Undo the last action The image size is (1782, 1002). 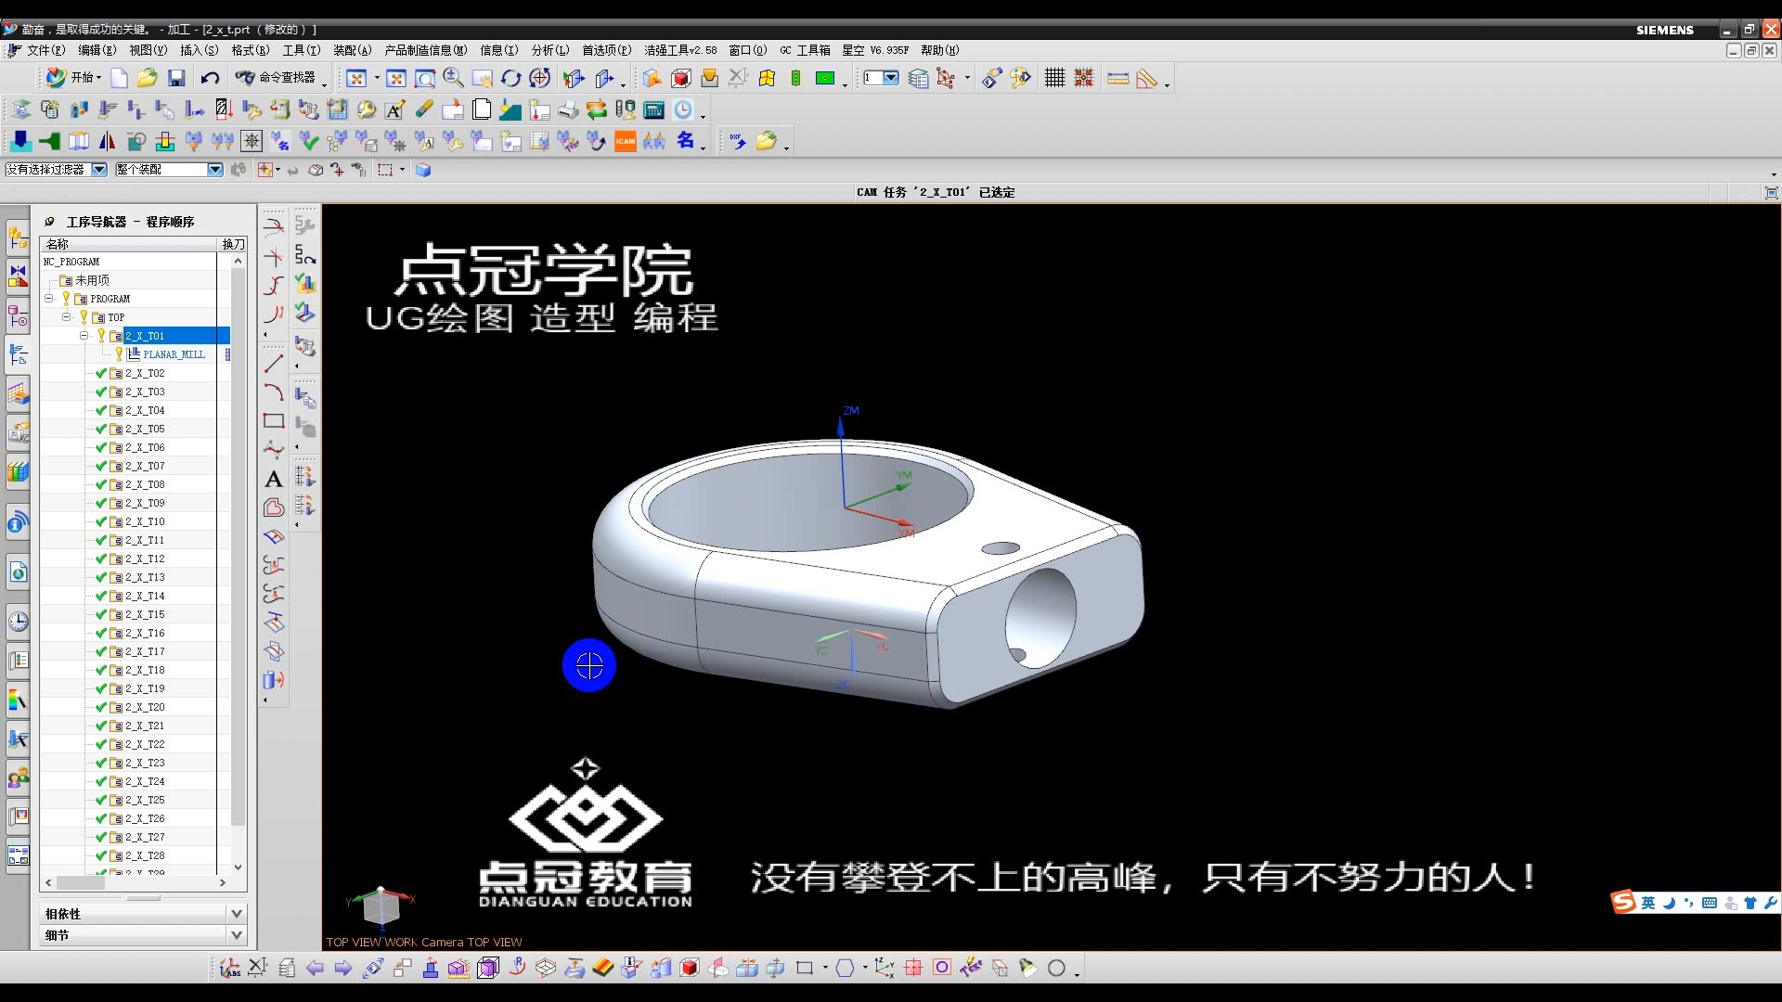pyautogui.click(x=210, y=78)
